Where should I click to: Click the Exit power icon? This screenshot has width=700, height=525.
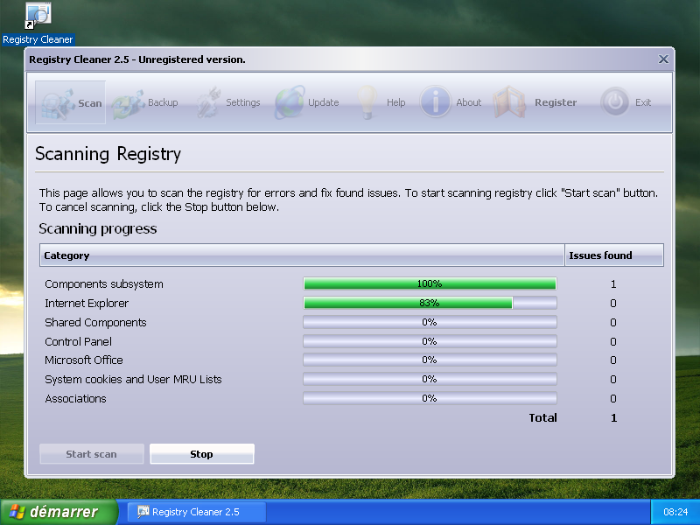click(615, 101)
